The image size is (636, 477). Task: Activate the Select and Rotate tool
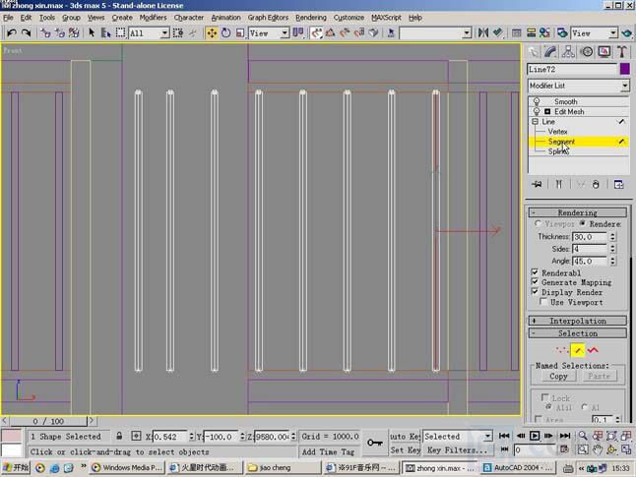[x=225, y=32]
